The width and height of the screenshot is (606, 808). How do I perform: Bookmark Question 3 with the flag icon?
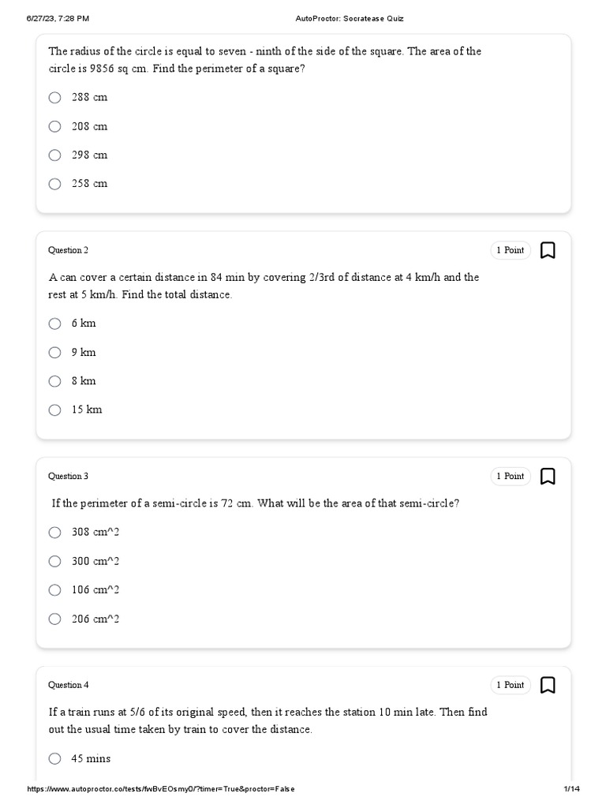point(548,477)
